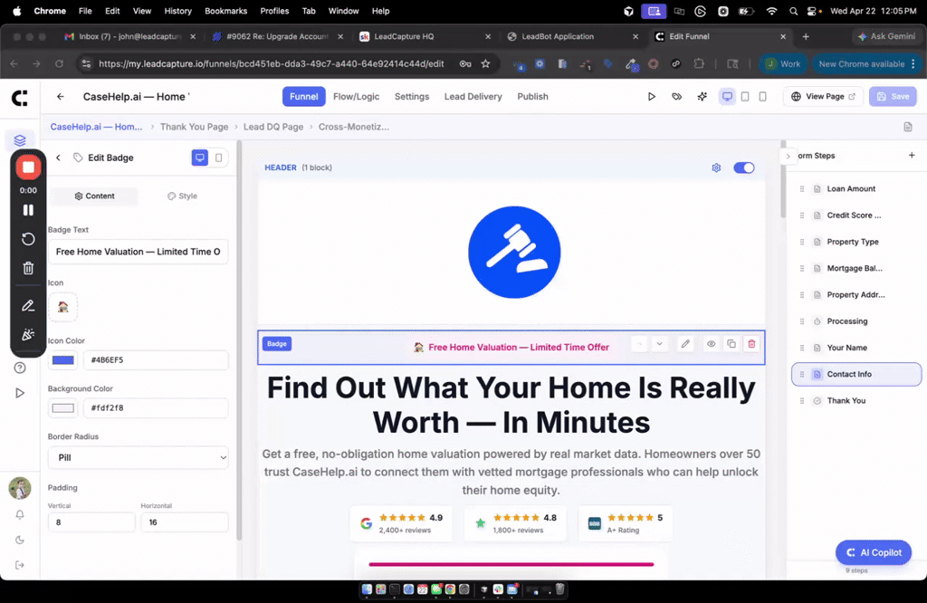
Task: Click the Horizontal padding field
Action: pos(185,522)
